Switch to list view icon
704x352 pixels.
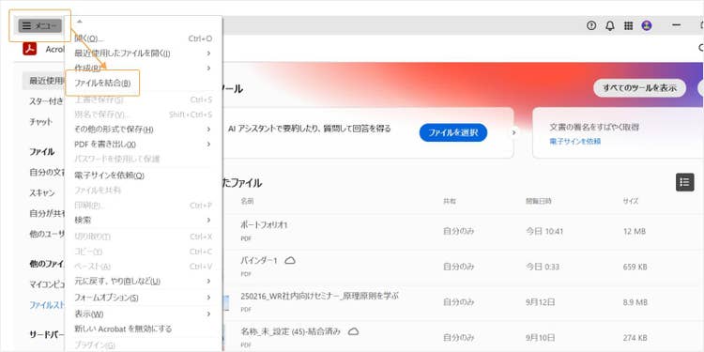pyautogui.click(x=684, y=182)
